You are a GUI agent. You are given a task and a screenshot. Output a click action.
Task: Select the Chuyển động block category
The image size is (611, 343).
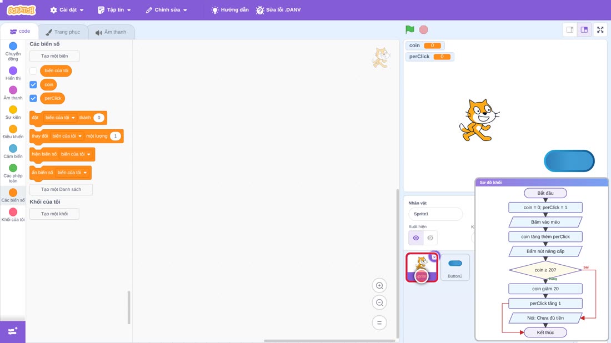(x=13, y=52)
